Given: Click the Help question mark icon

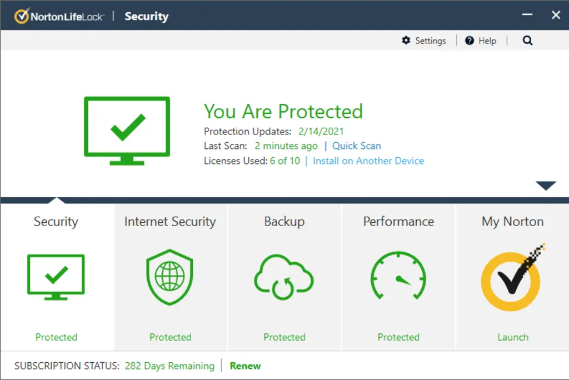Looking at the screenshot, I should (480, 40).
